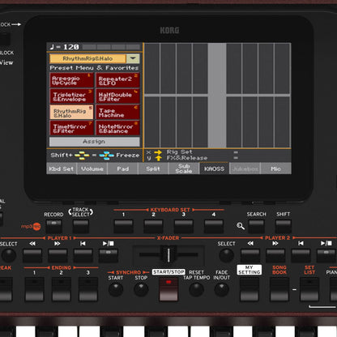Select the KAOSS tab
The image size is (337, 337).
point(214,168)
